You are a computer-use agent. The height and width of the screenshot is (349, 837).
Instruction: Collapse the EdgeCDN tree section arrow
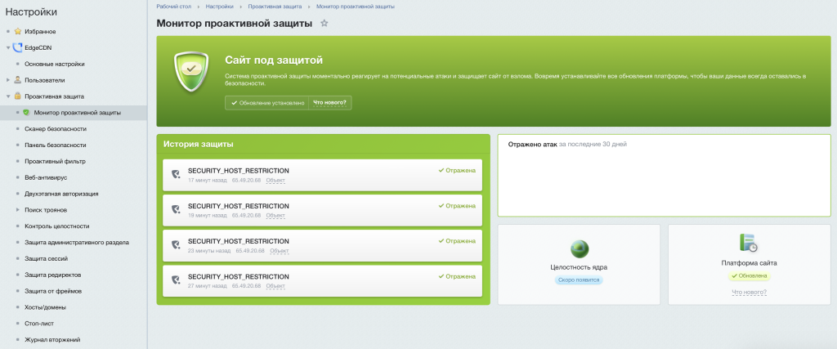pos(8,47)
